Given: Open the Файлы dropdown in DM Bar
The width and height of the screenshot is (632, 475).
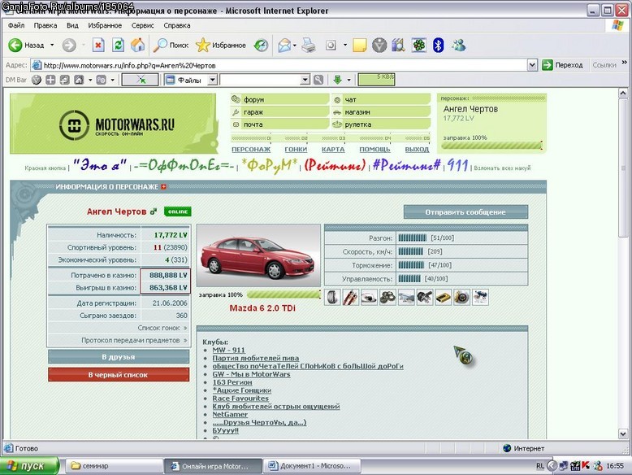Looking at the screenshot, I should tap(213, 80).
